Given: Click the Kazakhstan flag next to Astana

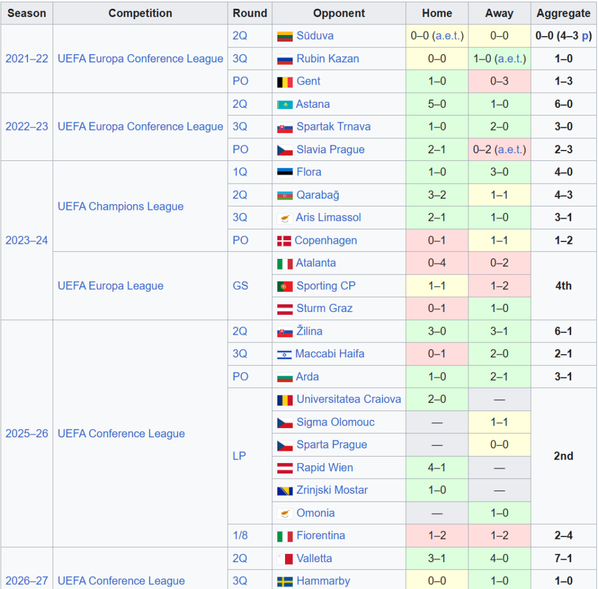Looking at the screenshot, I should tap(284, 104).
